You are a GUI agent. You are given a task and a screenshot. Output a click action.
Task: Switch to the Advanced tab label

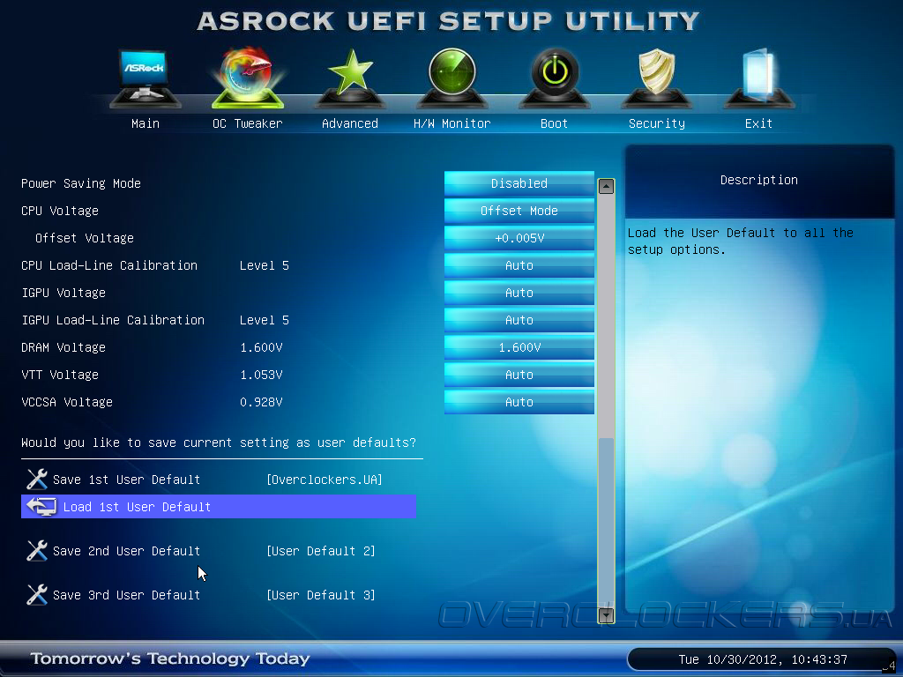click(349, 123)
